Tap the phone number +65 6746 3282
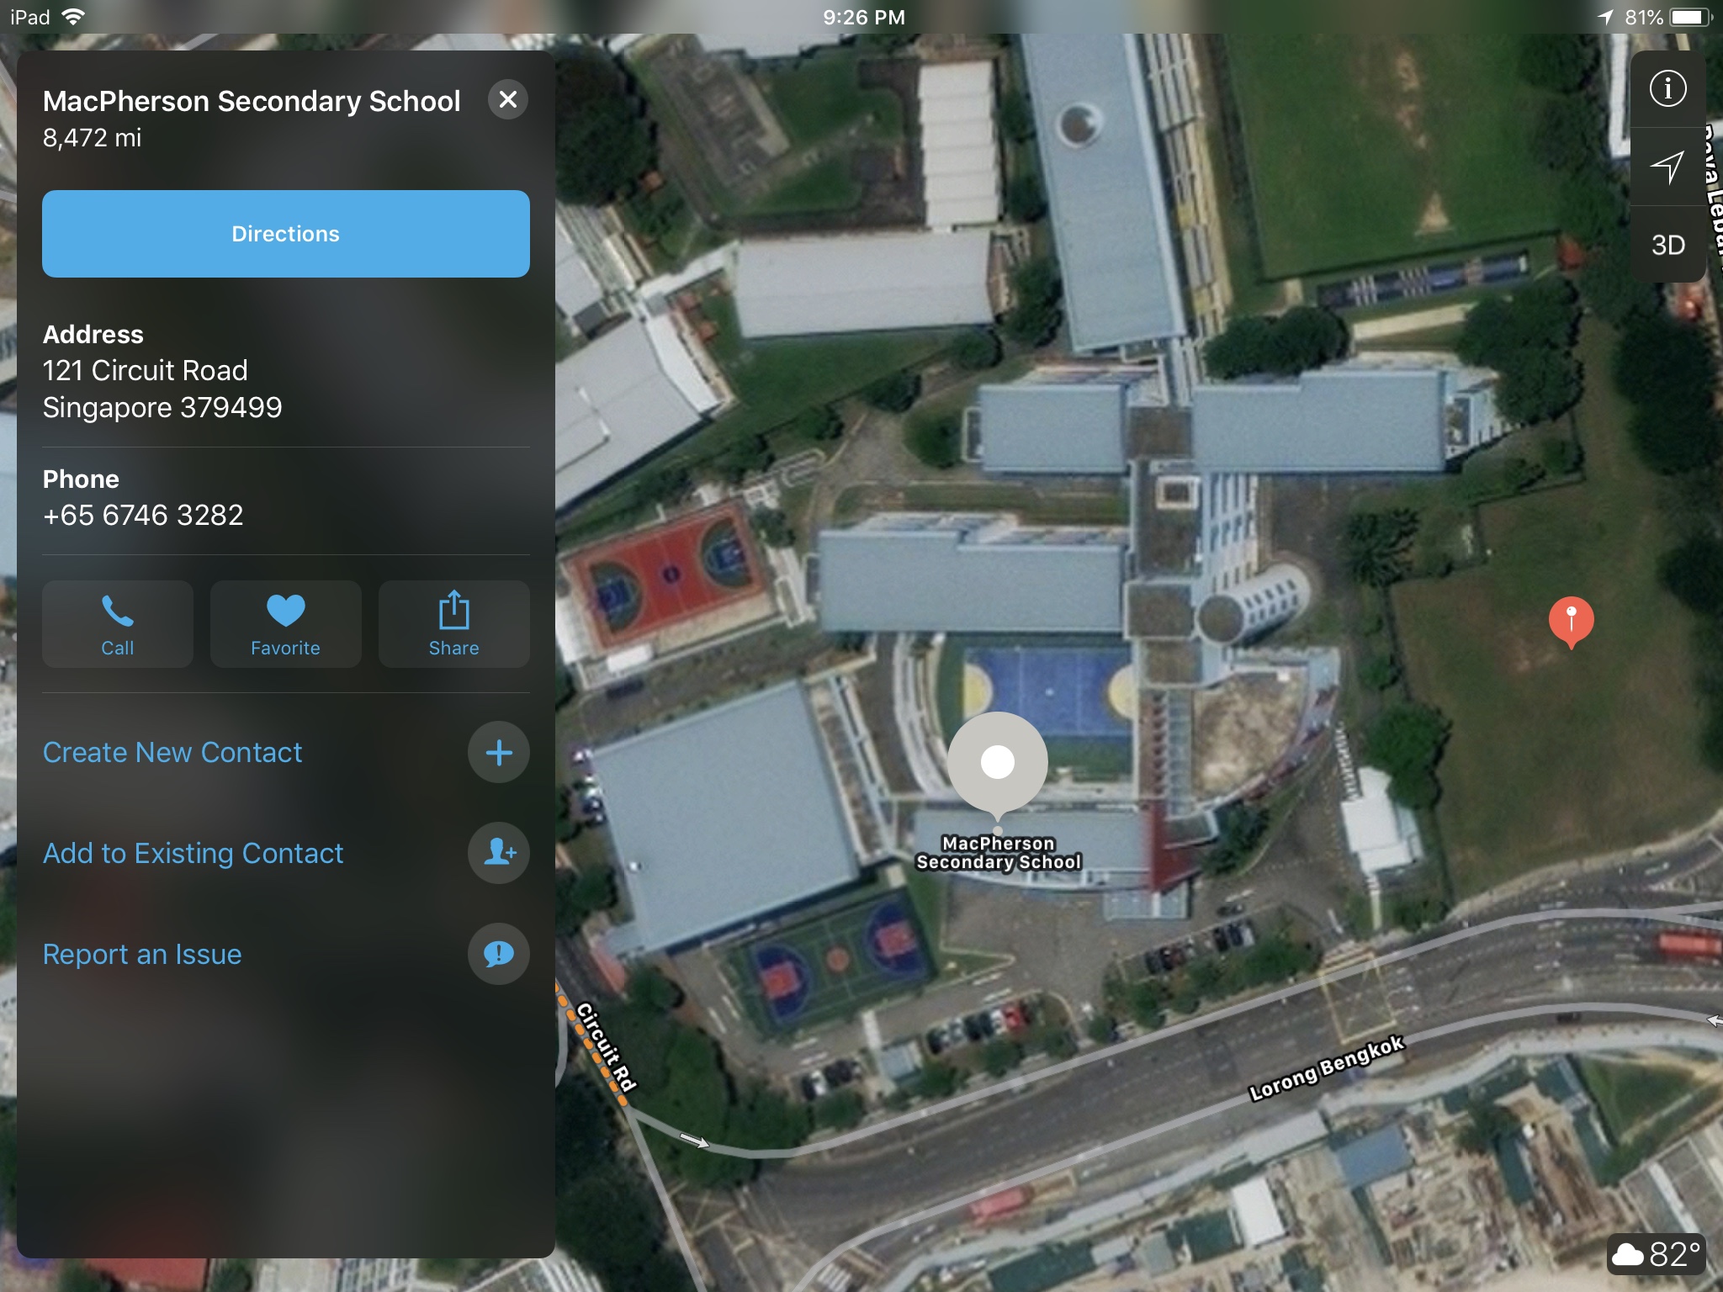 pos(143,515)
